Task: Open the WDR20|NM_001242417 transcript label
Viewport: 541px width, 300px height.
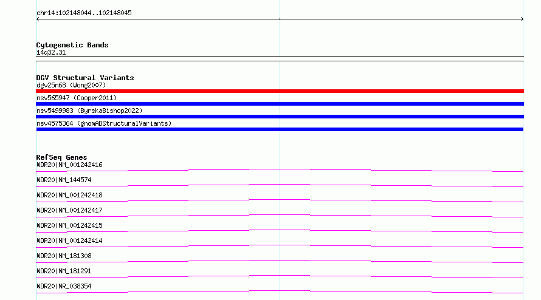Action: [x=69, y=210]
